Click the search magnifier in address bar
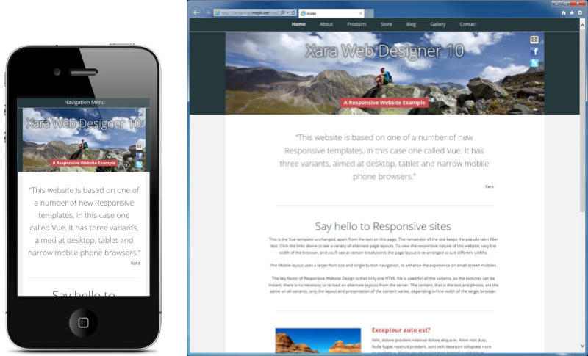 pyautogui.click(x=284, y=12)
